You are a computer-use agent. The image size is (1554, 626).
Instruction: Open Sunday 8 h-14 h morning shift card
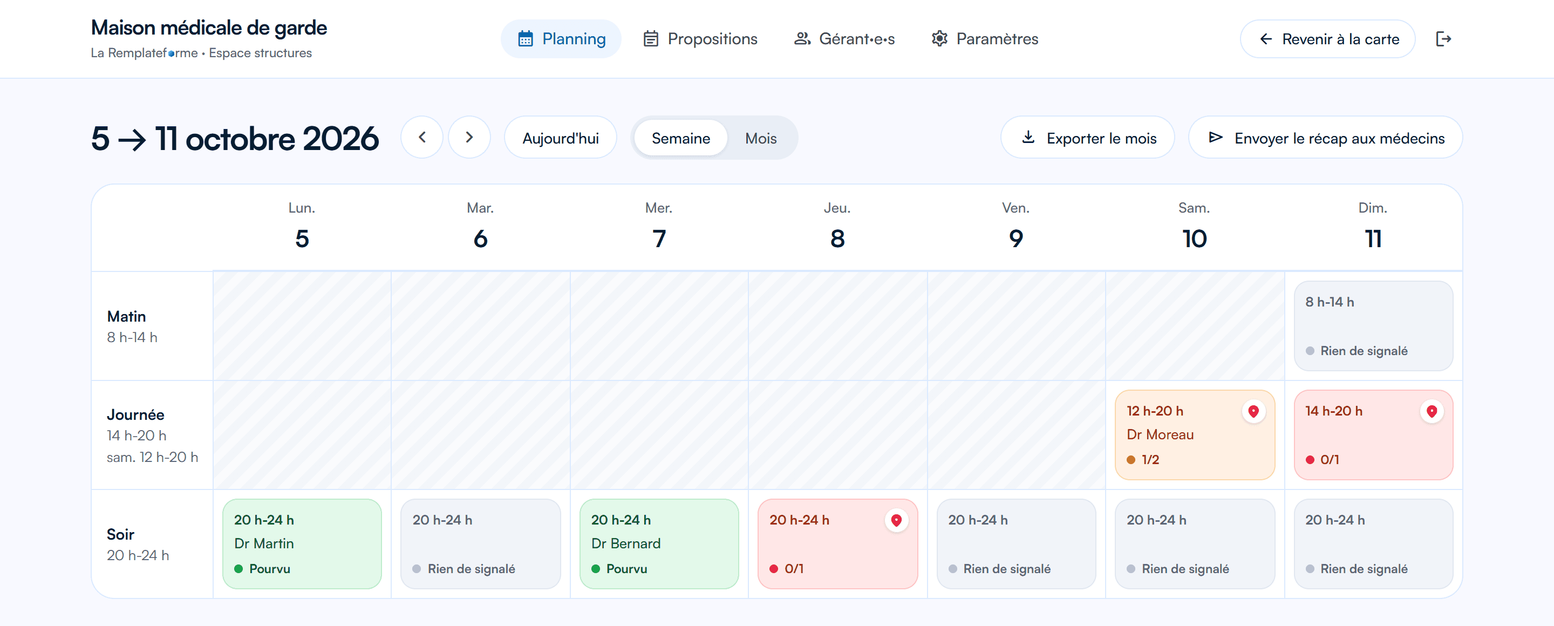pyautogui.click(x=1373, y=325)
